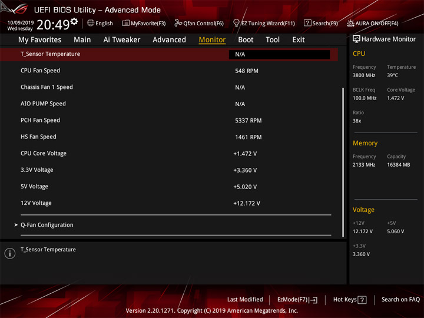Switch to EzMode(F7)
The height and width of the screenshot is (318, 424).
tap(292, 300)
